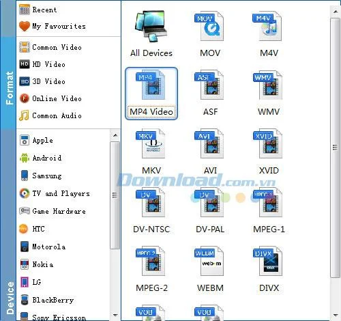Screen dimensions: 341x321
Task: Pick the WEBM format icon
Action: (209, 262)
